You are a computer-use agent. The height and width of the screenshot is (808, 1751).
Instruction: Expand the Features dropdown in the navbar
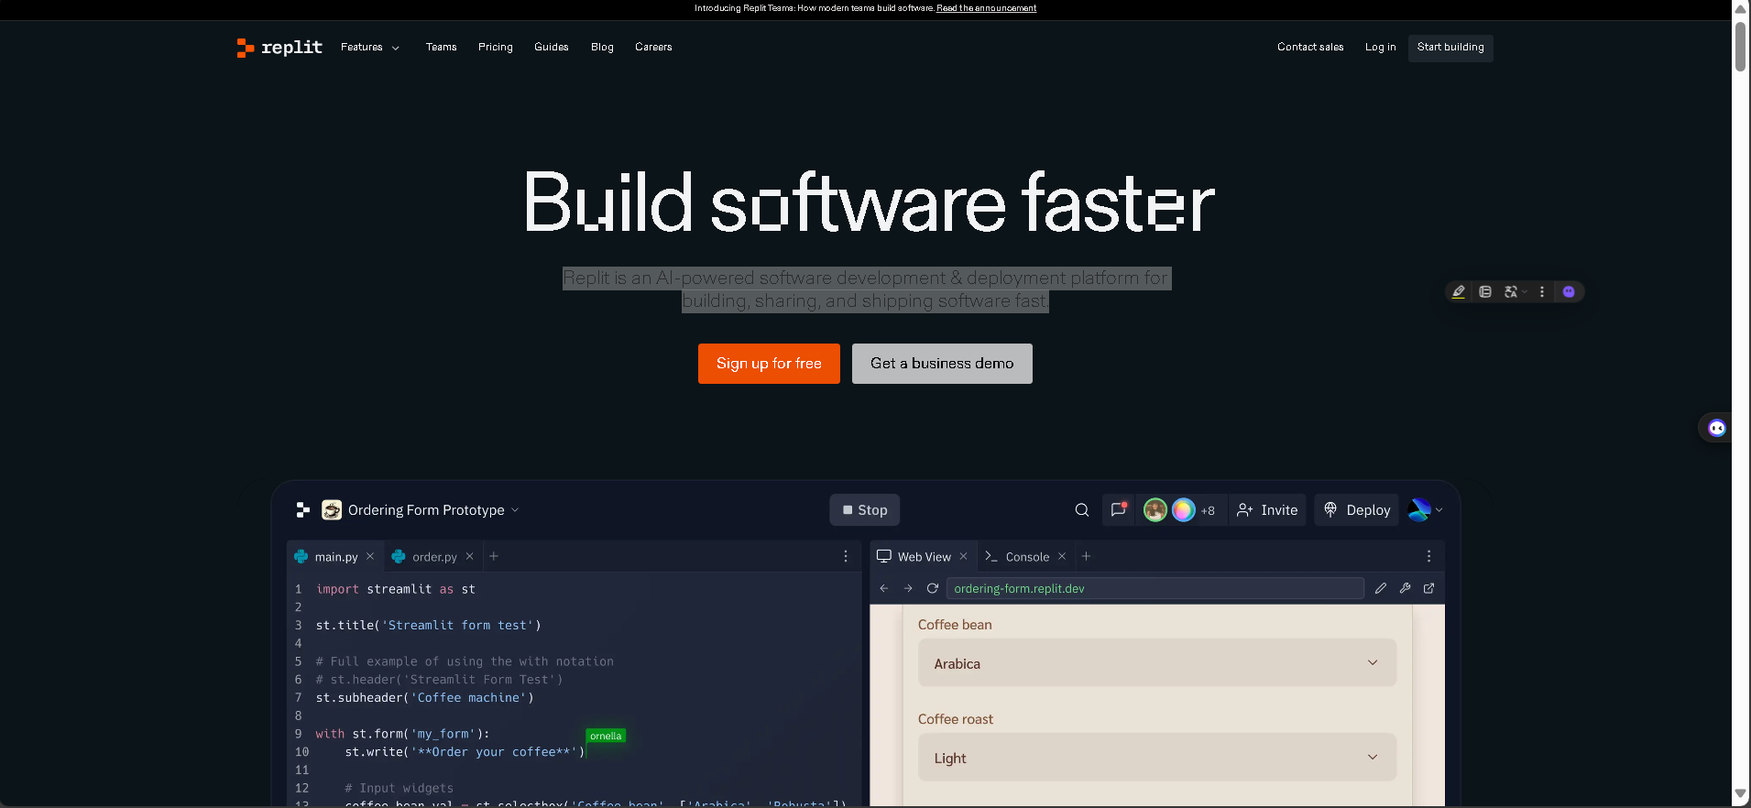point(370,48)
